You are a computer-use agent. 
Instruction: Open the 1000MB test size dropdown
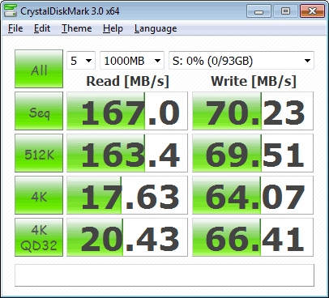click(132, 61)
